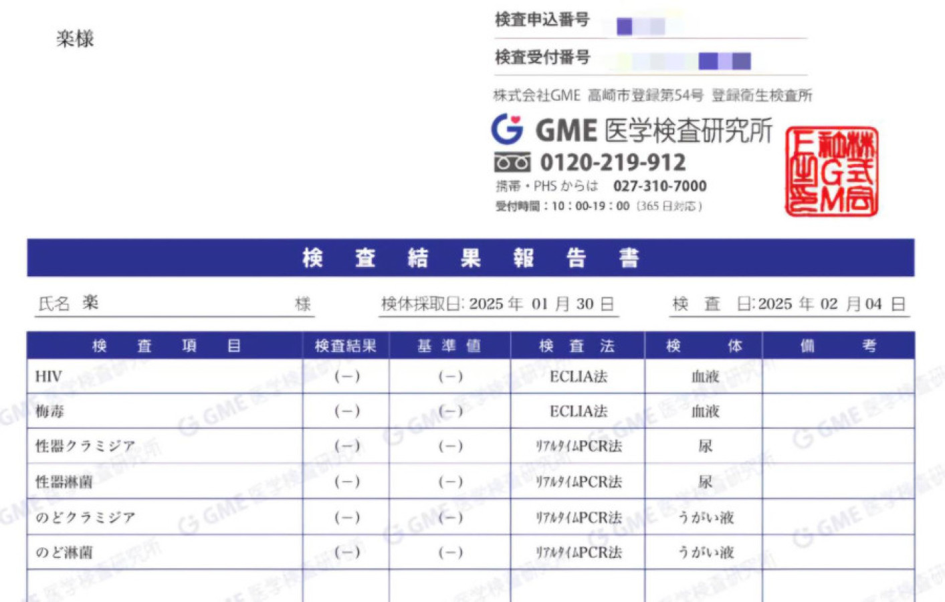The width and height of the screenshot is (945, 602).
Task: Click the 検査結果報告書 title banner
Action: pyautogui.click(x=471, y=258)
